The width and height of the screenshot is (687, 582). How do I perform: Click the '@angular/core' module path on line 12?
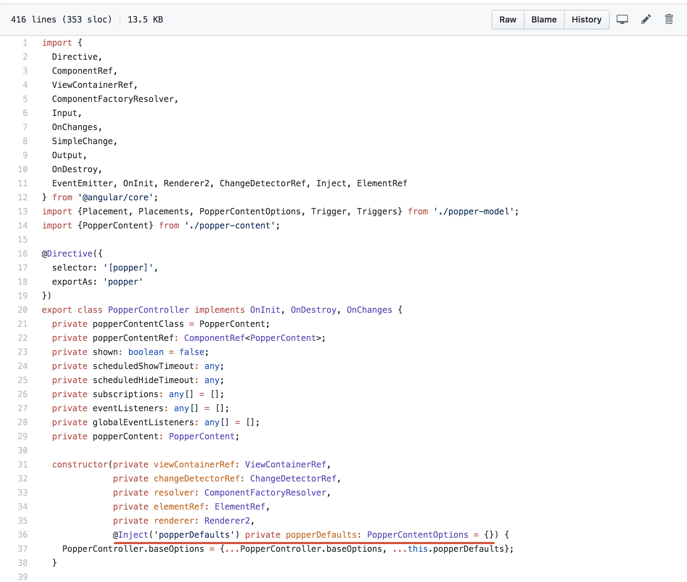click(116, 197)
